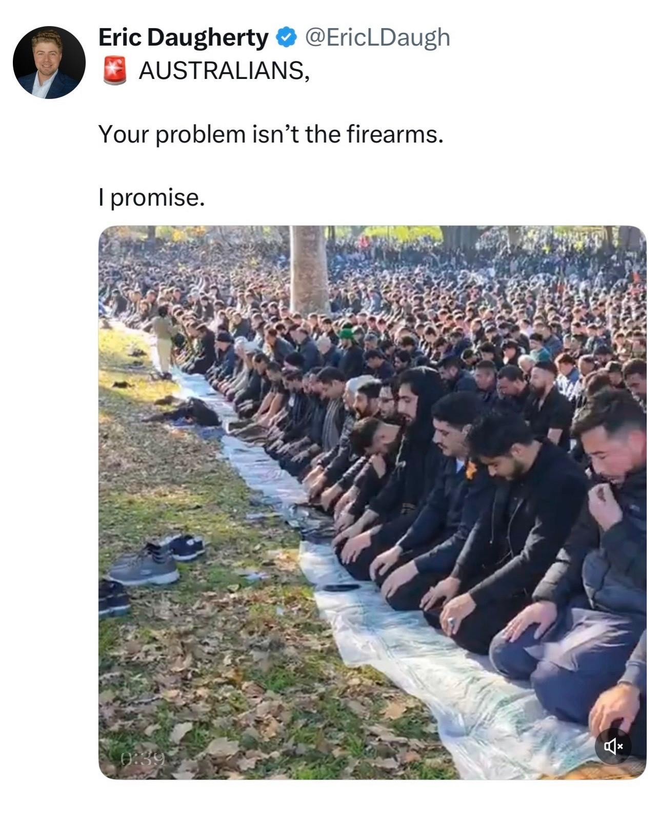The width and height of the screenshot is (661, 813).
Task: Open Eric Daugherty's profile picture
Action: click(x=49, y=63)
